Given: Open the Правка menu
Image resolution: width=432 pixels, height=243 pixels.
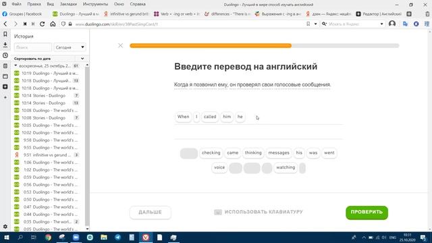Looking at the screenshot, I should click(x=34, y=4).
